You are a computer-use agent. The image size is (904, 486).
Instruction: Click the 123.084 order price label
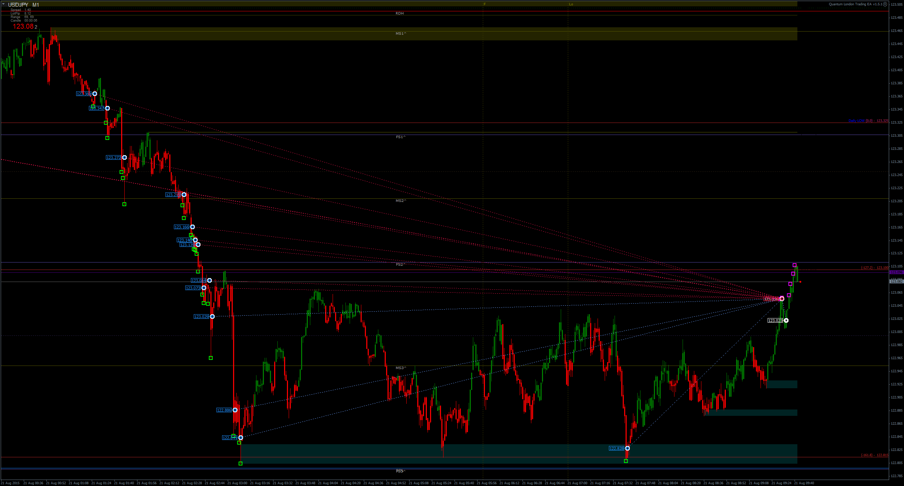point(199,281)
